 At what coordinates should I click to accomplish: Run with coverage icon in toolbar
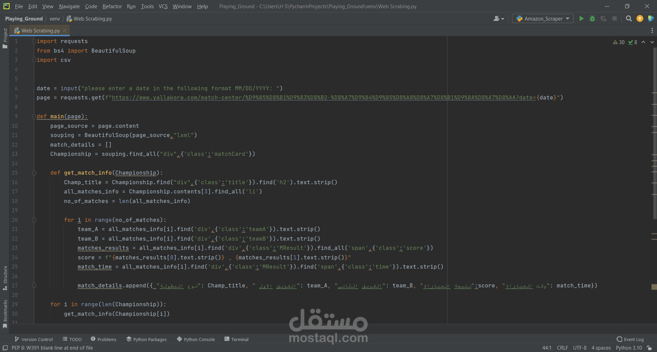click(604, 18)
